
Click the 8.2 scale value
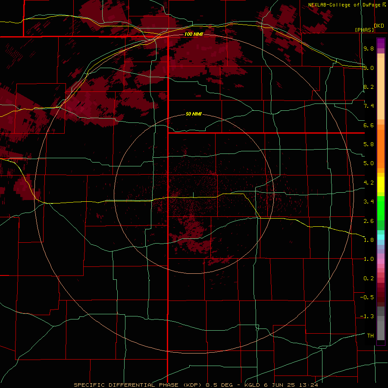click(x=369, y=87)
